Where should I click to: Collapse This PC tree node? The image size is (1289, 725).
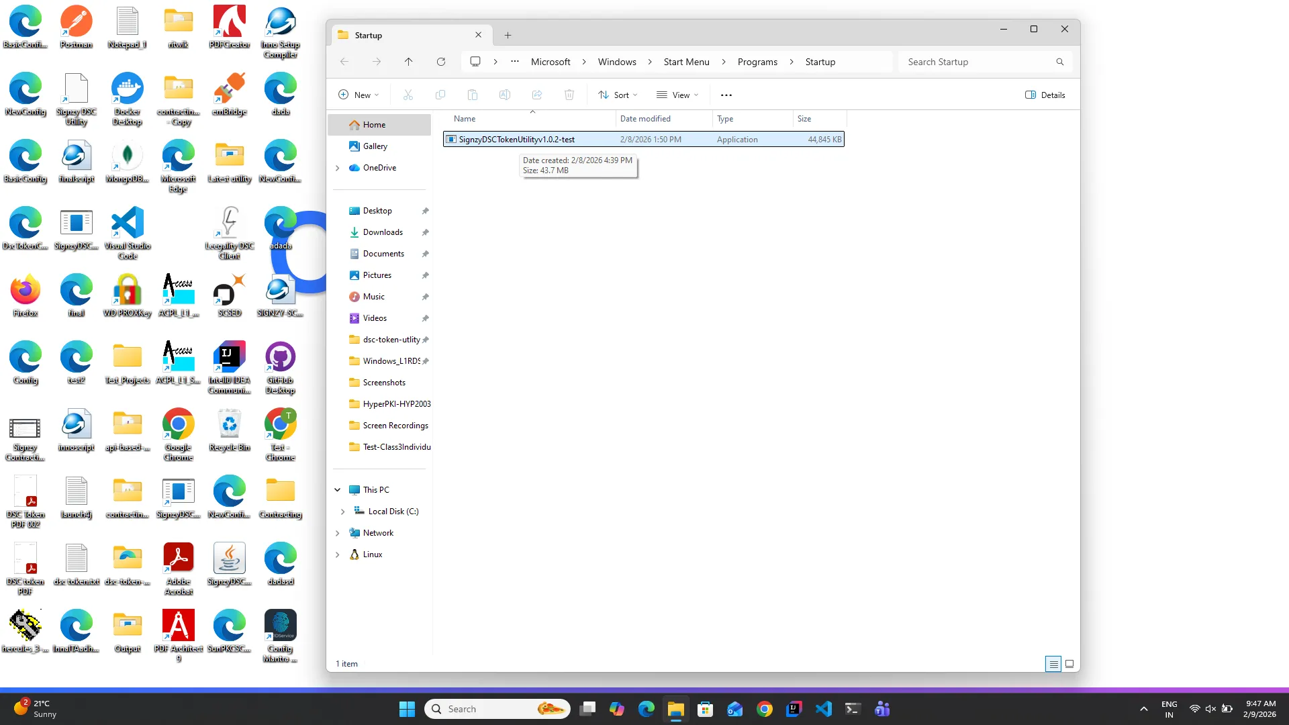click(338, 490)
